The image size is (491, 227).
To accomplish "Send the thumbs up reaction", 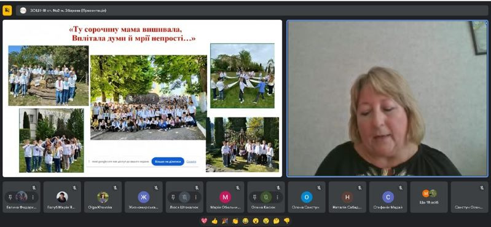I will (214, 221).
